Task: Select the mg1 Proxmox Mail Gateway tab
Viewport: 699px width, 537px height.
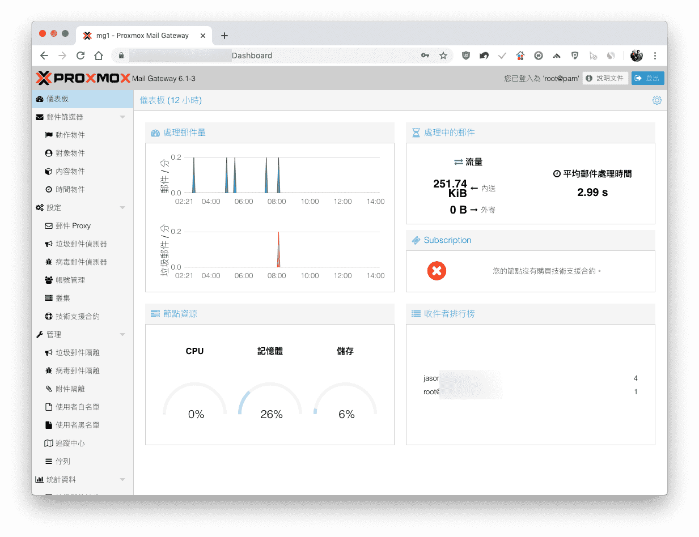Action: coord(143,35)
